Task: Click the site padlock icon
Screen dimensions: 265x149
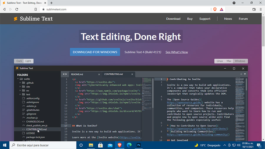Action: point(44,9)
